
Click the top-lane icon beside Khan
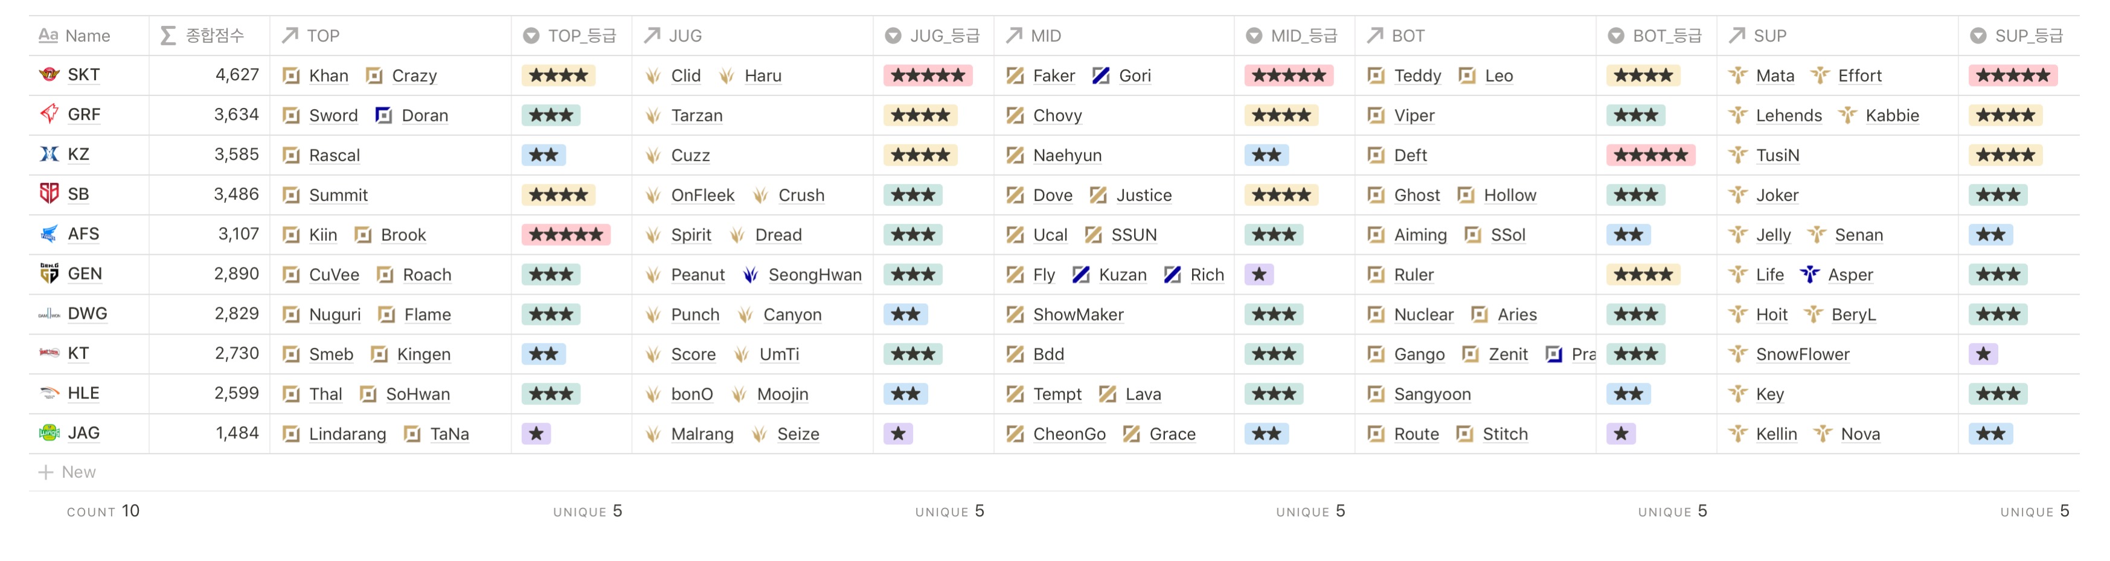(x=291, y=75)
